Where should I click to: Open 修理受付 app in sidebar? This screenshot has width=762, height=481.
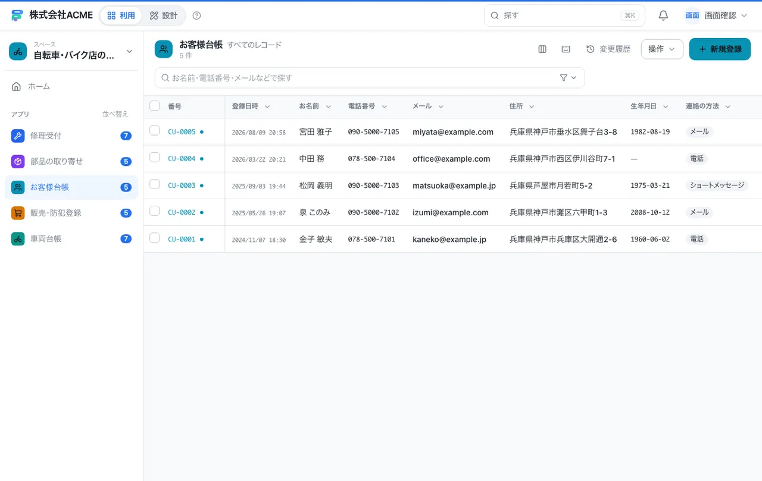71,136
